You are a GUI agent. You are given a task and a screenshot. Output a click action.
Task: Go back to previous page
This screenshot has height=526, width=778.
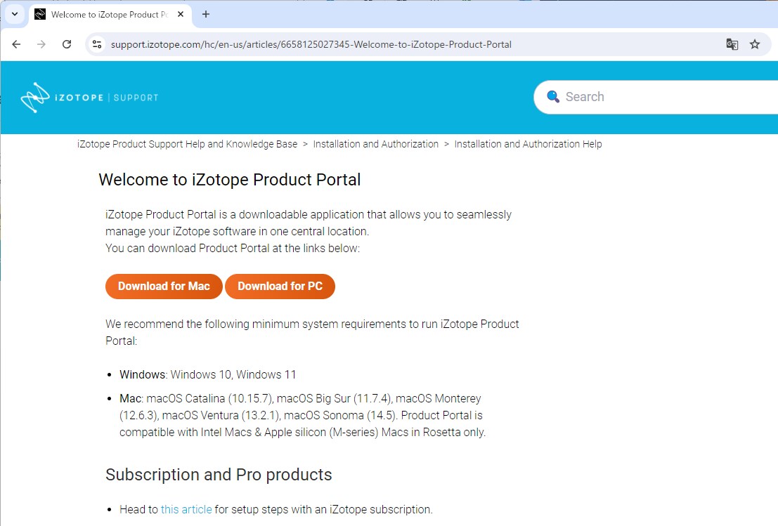[x=17, y=44]
